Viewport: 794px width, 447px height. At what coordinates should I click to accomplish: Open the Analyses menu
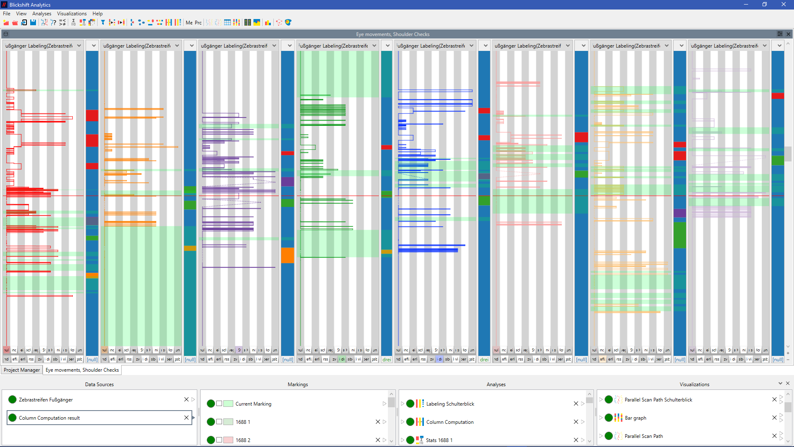click(42, 14)
